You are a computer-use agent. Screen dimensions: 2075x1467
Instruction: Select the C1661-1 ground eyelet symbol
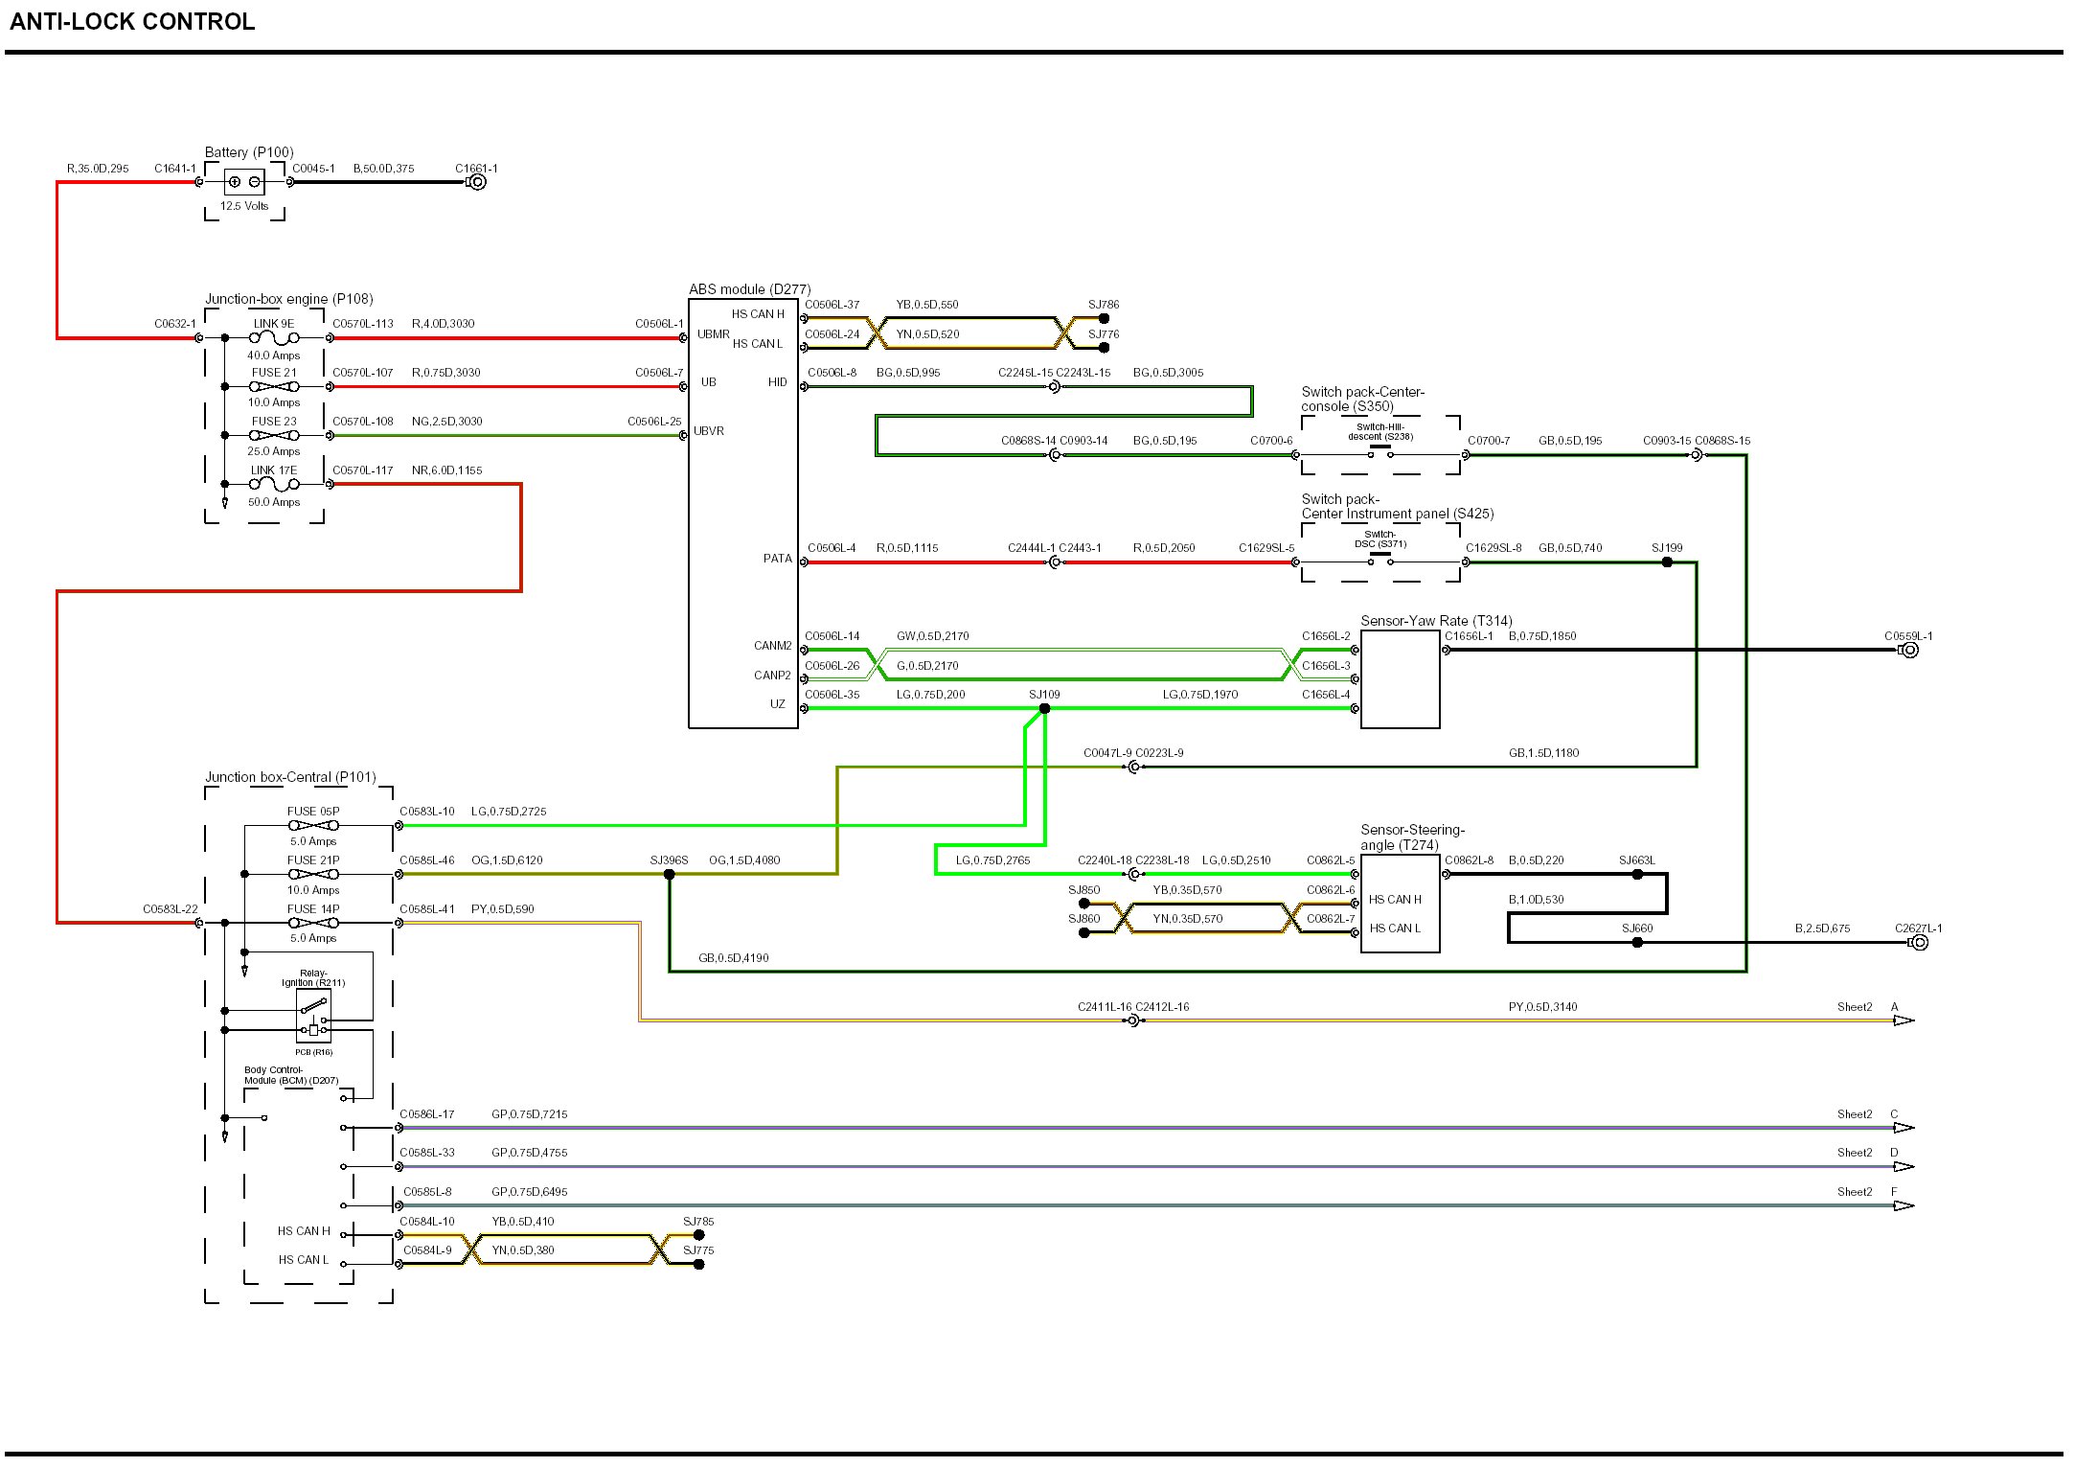[476, 182]
